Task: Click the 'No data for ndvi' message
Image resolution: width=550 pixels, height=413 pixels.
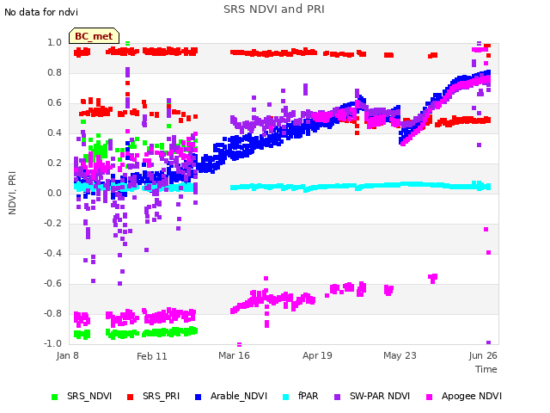Action: point(41,12)
